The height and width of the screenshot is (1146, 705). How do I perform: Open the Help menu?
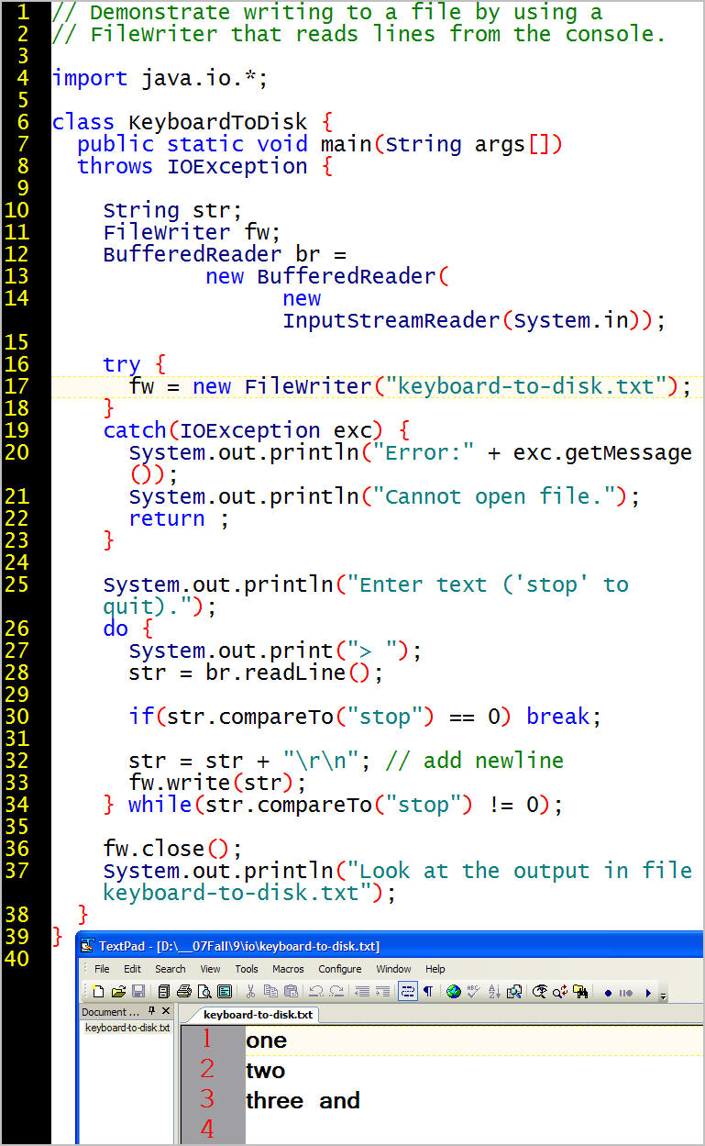[435, 969]
